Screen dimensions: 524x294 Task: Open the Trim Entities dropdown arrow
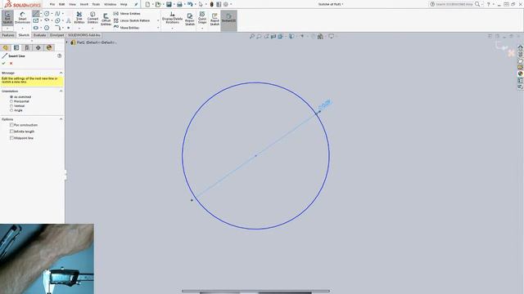point(79,29)
